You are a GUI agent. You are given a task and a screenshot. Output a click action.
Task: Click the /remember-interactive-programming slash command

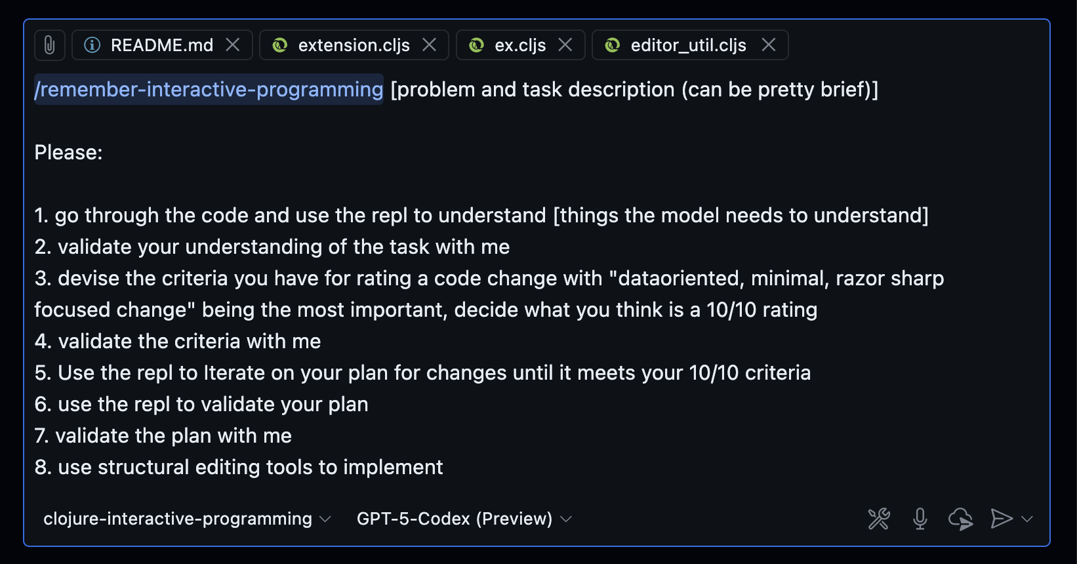coord(209,89)
